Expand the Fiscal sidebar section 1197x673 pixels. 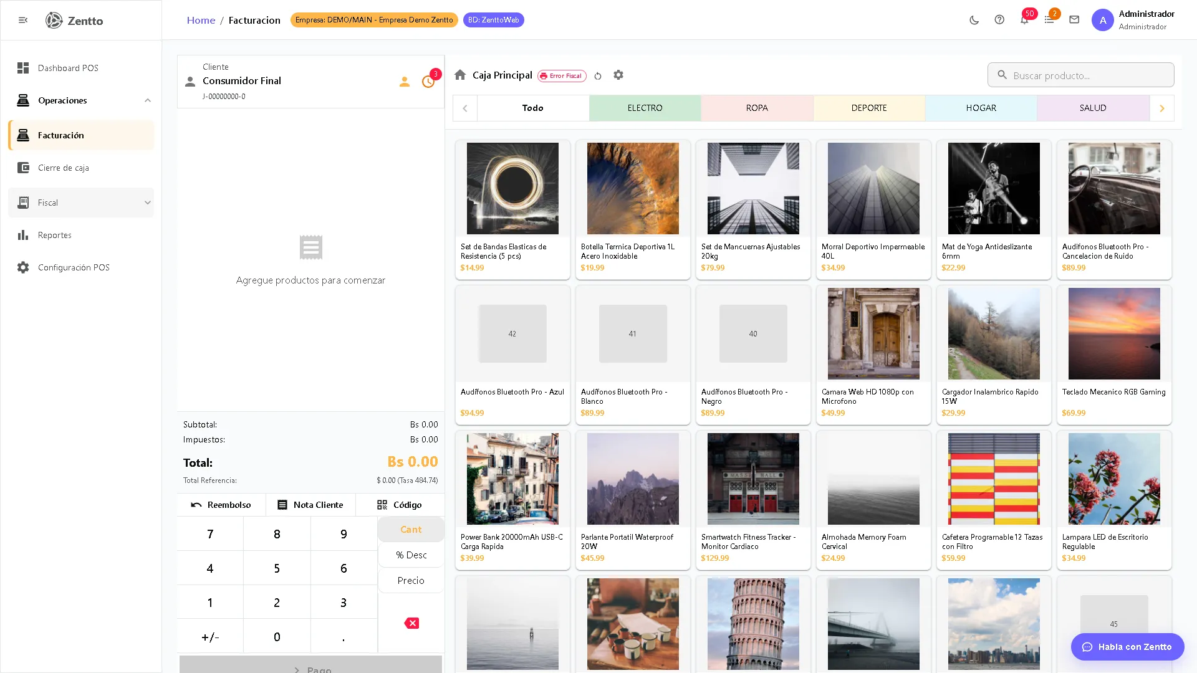coord(81,203)
